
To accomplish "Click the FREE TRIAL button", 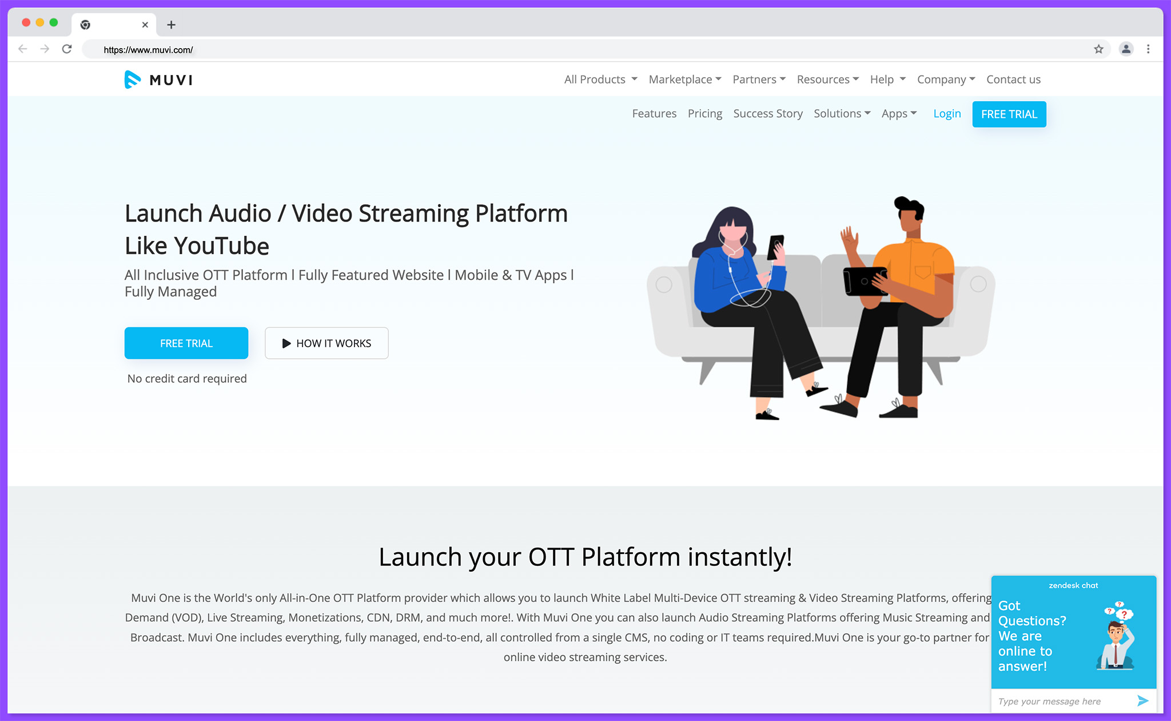I will (x=186, y=343).
